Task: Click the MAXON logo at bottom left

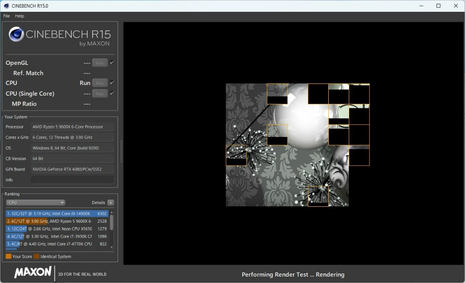Action: click(33, 272)
